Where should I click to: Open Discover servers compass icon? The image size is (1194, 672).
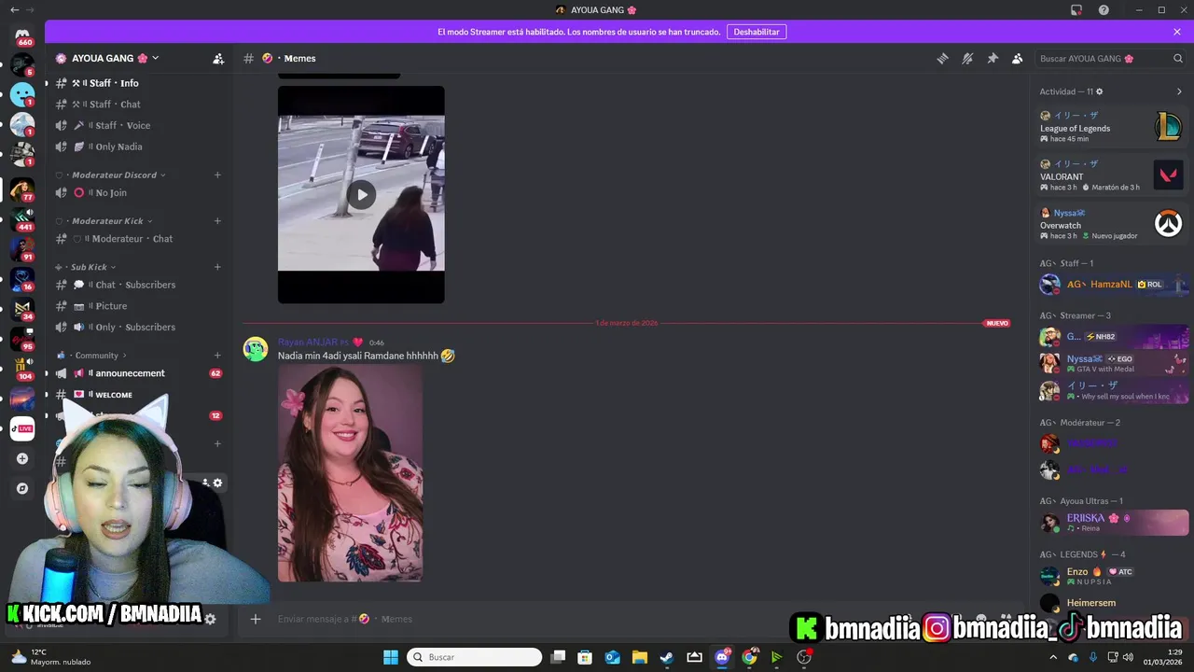(x=22, y=488)
